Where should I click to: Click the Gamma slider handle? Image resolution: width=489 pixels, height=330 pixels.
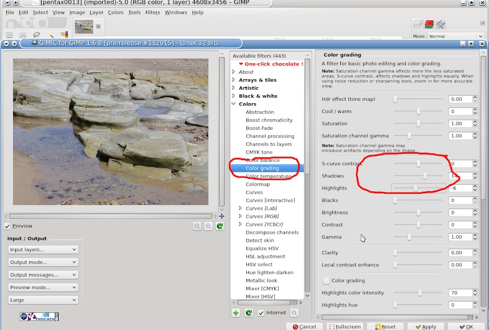click(x=409, y=237)
